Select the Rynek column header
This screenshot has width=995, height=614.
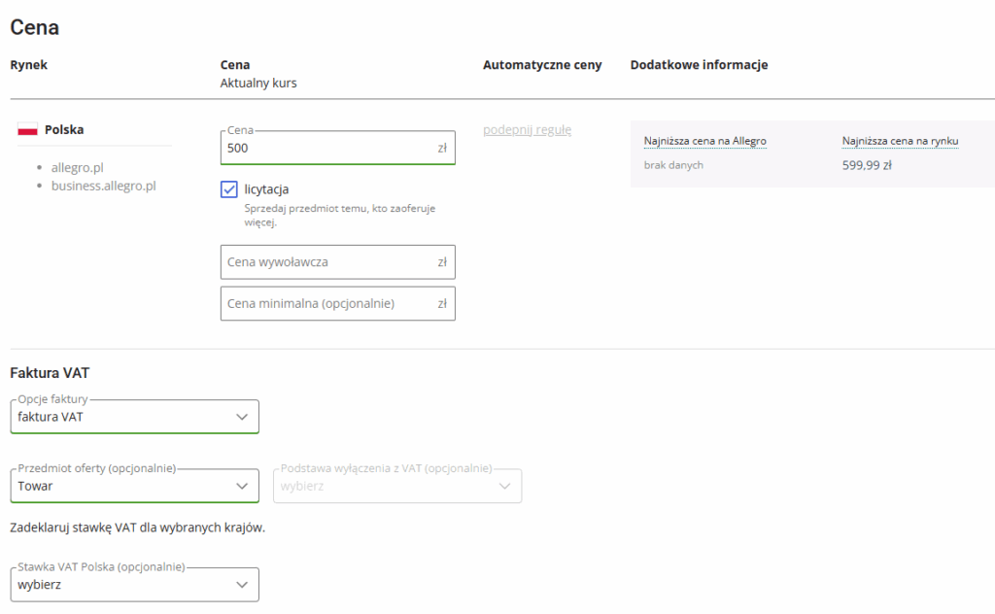pyautogui.click(x=29, y=65)
